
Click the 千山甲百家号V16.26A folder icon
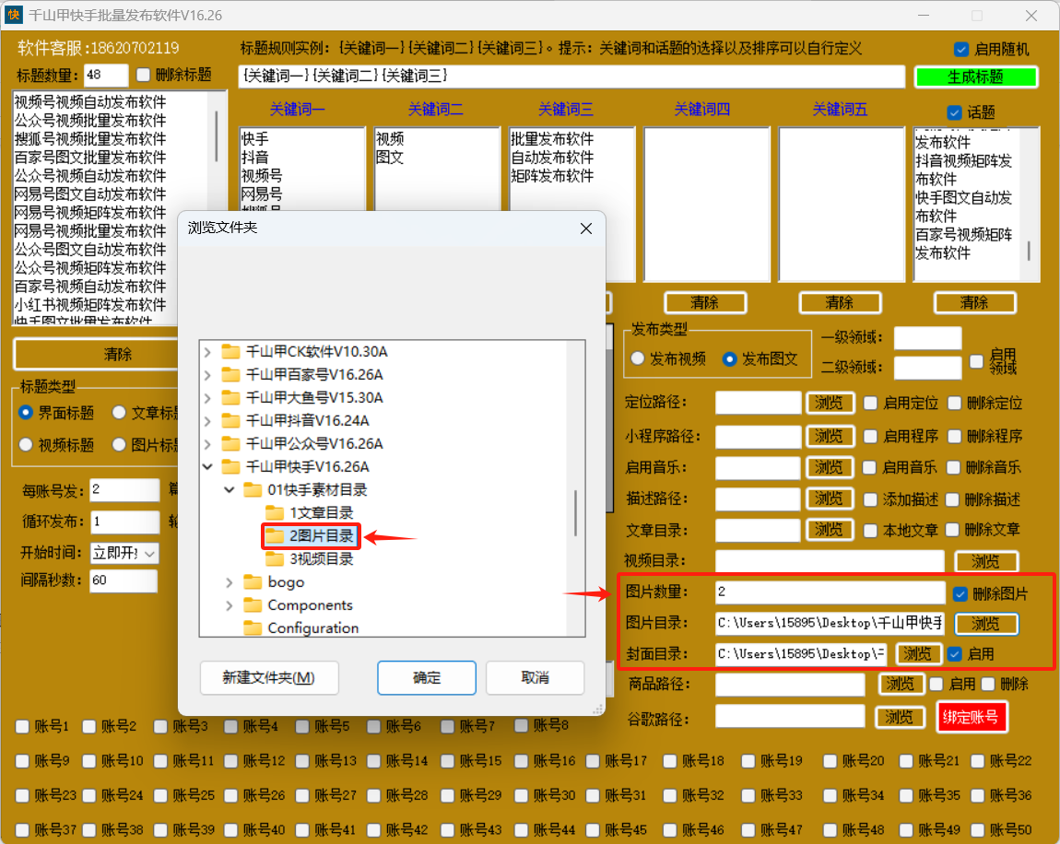pyautogui.click(x=230, y=374)
